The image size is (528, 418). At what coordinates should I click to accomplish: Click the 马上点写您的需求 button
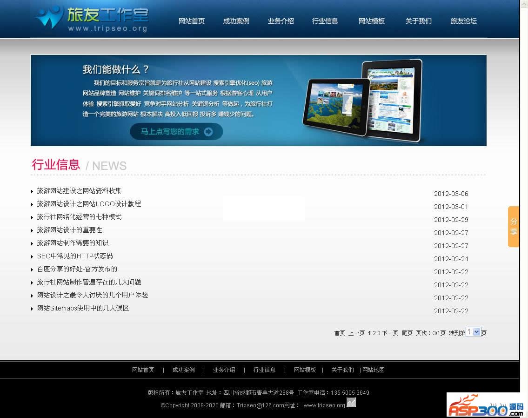[176, 132]
